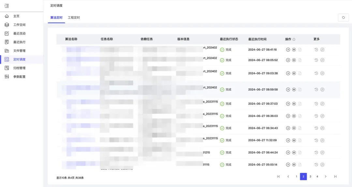
Task: Stop the task executed at 05:00:14
Action: click(294, 165)
